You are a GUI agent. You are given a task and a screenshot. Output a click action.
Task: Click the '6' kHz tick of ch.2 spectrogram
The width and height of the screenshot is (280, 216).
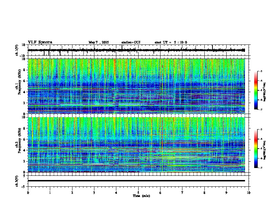click(x=25, y=139)
